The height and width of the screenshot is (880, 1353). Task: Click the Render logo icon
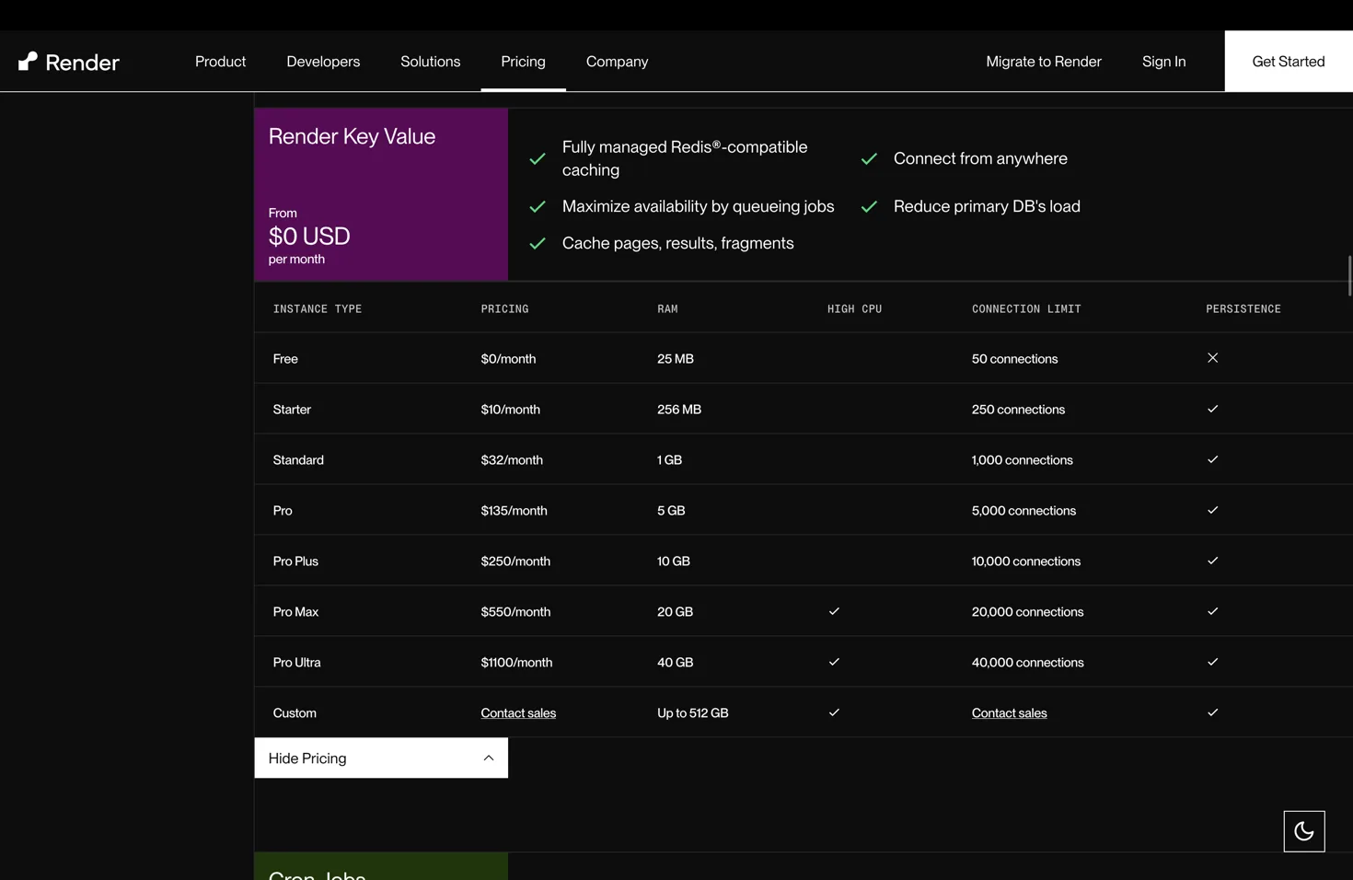pos(28,62)
